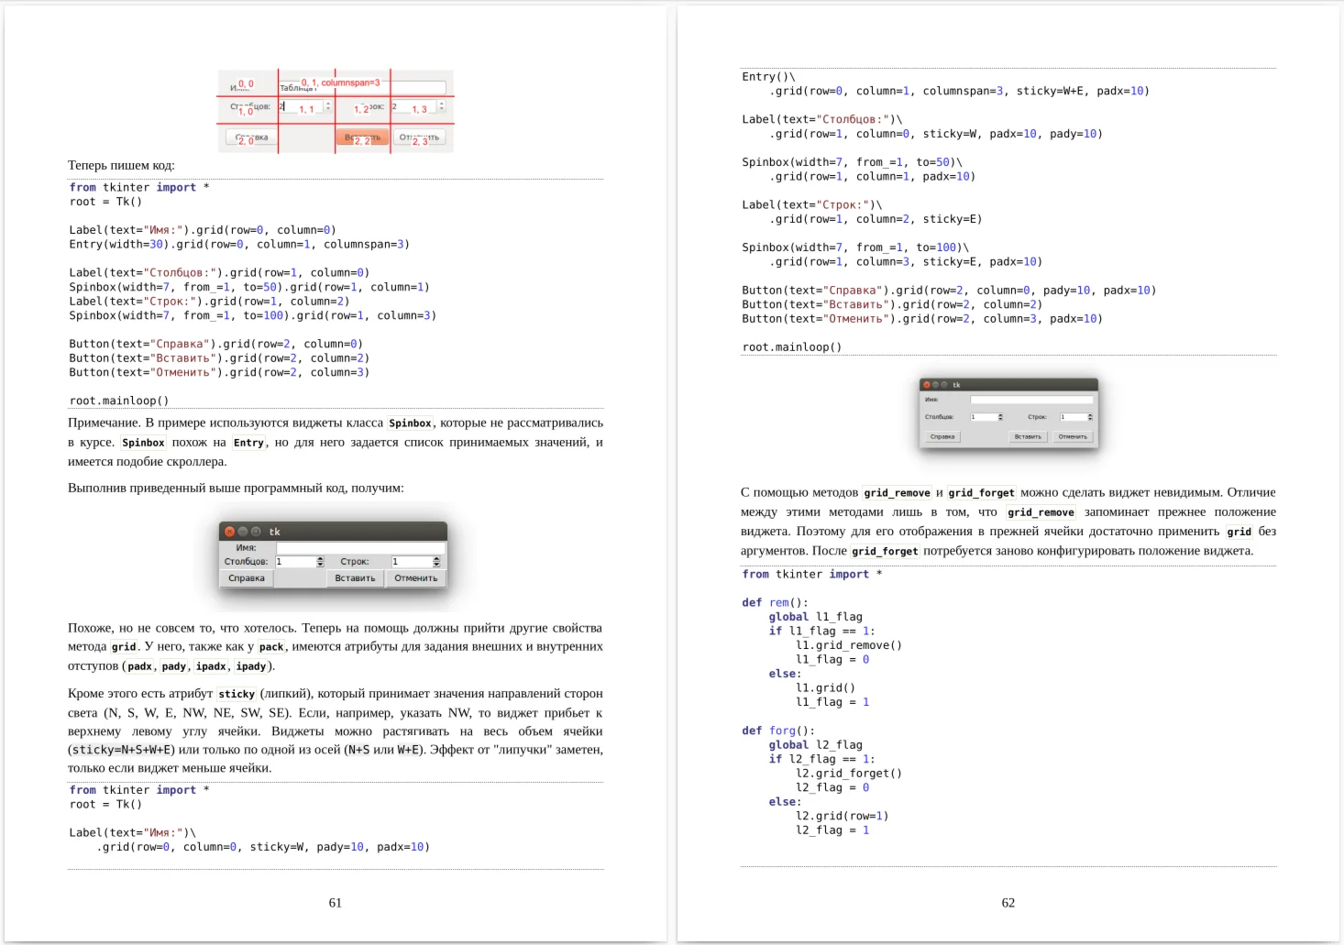Click the text "(sticky=N+S+W+E)"
The width and height of the screenshot is (1344, 945).
click(121, 750)
